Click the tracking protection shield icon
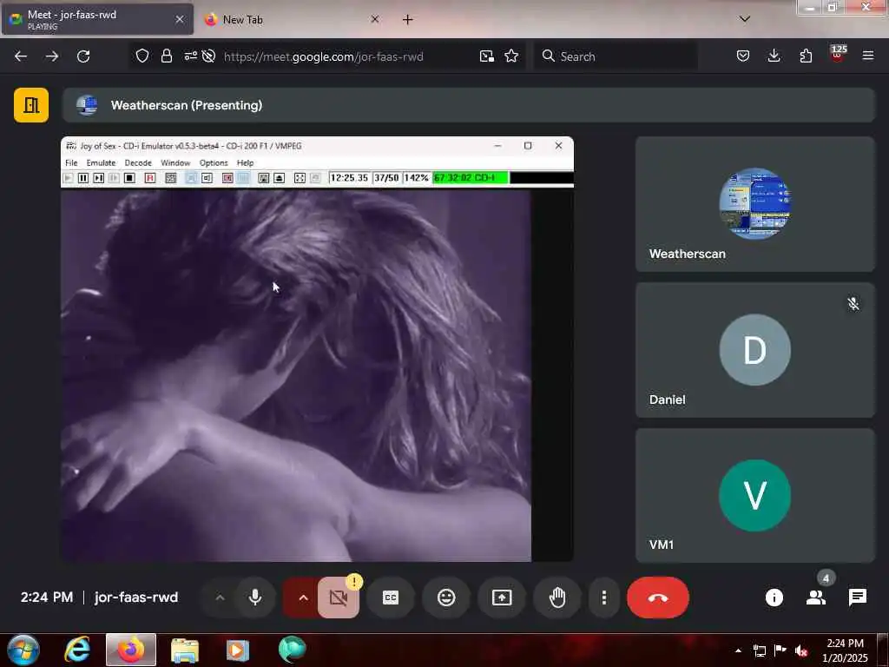Viewport: 889px width, 667px height. 142,56
